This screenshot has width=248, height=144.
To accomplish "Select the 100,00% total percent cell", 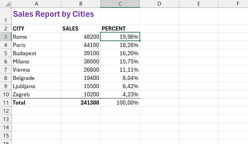I will coord(120,103).
